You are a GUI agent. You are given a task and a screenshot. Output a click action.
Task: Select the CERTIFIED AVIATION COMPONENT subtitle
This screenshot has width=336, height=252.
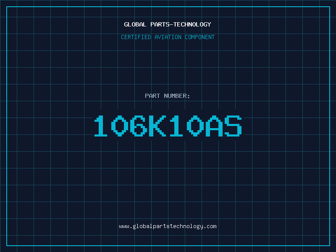(168, 37)
